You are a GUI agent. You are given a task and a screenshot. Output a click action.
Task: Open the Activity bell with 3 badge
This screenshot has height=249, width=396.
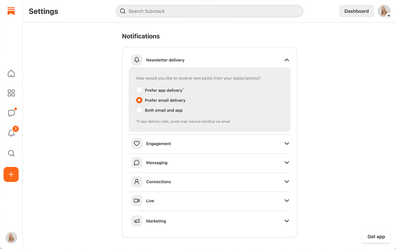(x=11, y=133)
